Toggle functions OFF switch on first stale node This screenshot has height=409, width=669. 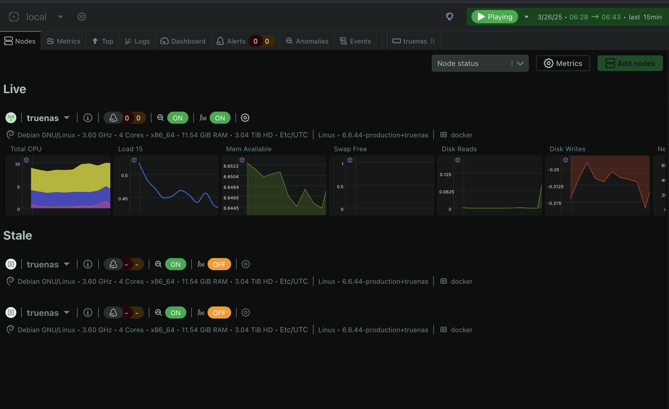point(219,264)
